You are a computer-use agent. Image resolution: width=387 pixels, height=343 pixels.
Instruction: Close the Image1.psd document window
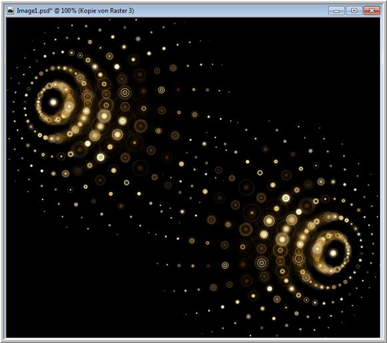(x=372, y=11)
